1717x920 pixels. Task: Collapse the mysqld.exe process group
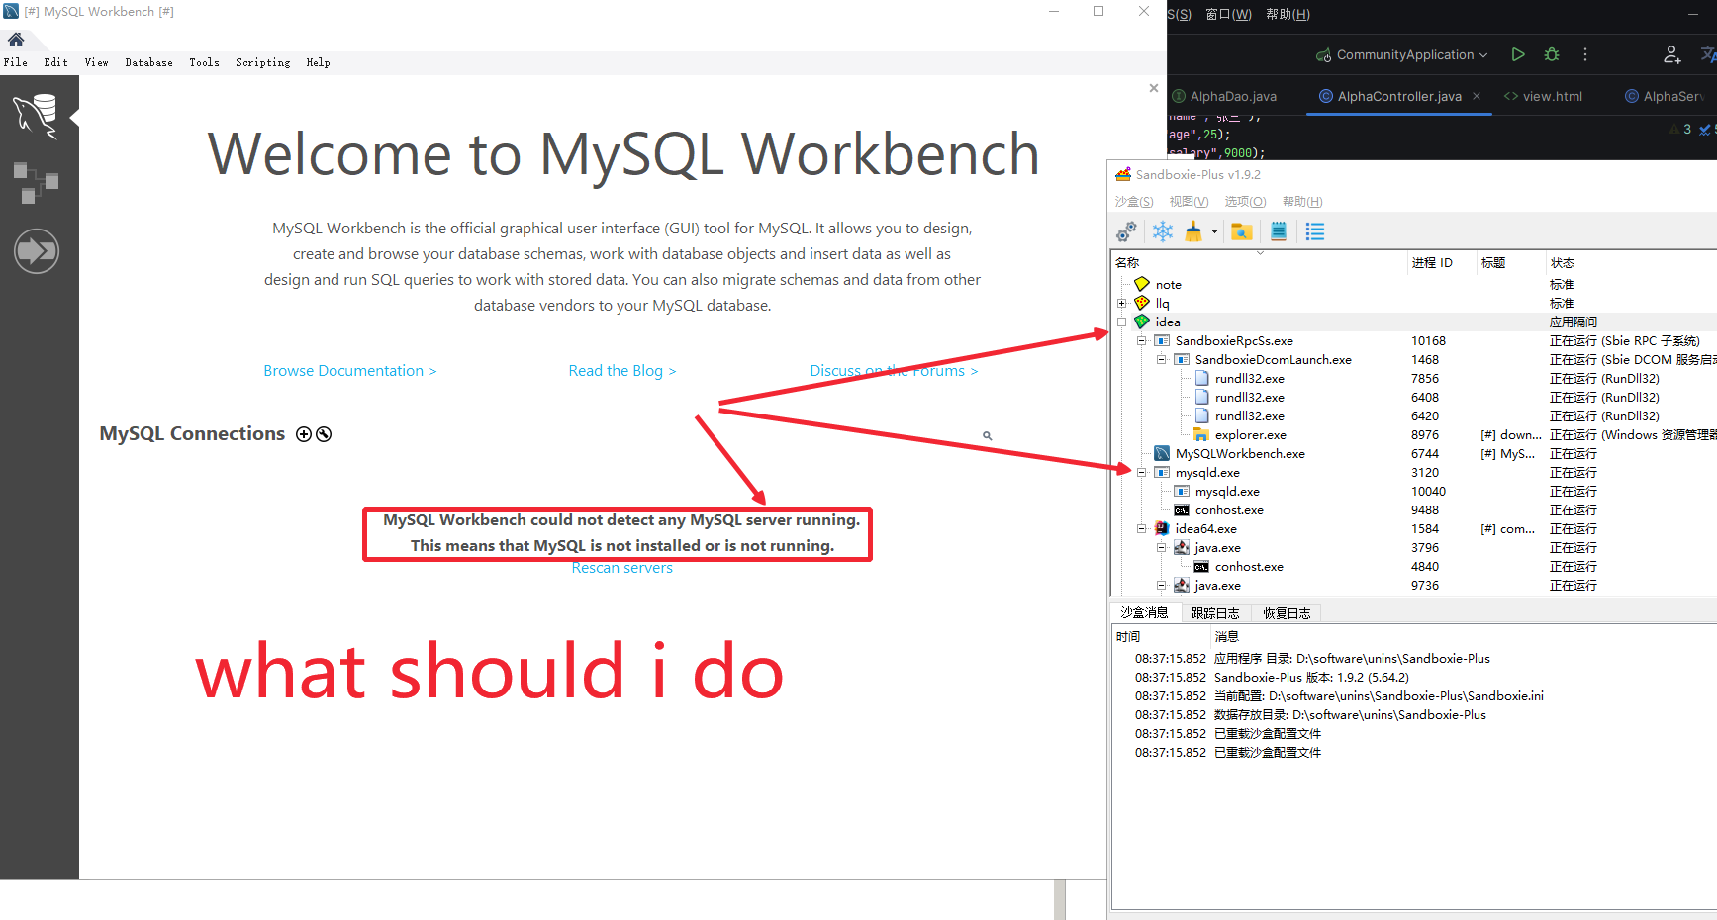pos(1141,472)
